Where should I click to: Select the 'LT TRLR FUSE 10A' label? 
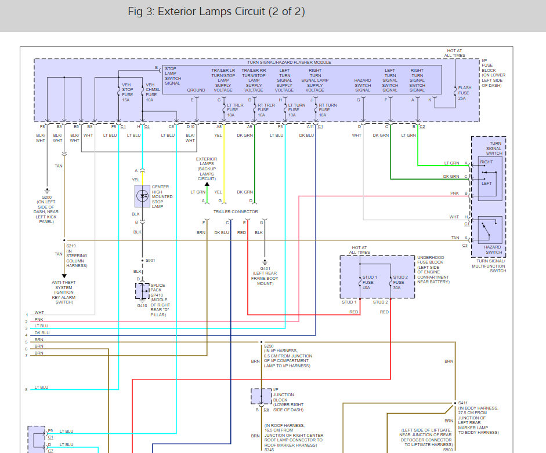point(235,110)
